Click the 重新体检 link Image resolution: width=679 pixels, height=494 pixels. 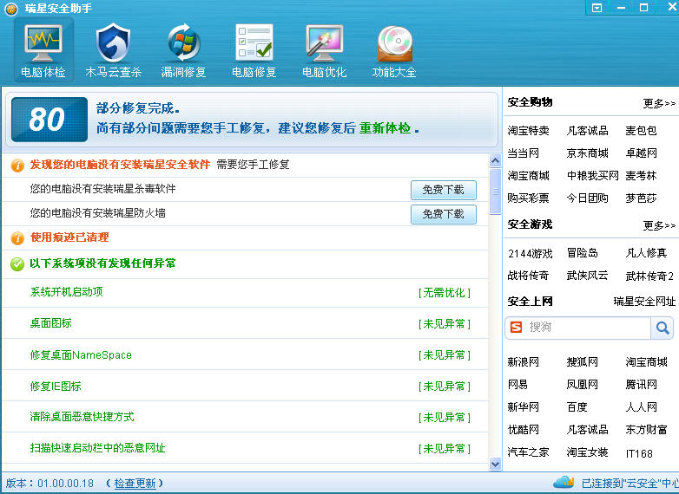coord(385,128)
